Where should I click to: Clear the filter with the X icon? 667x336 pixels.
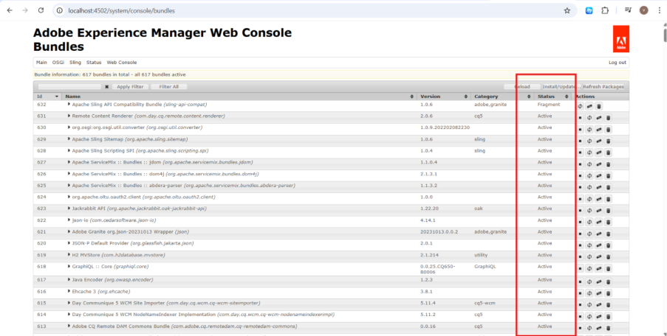[107, 86]
